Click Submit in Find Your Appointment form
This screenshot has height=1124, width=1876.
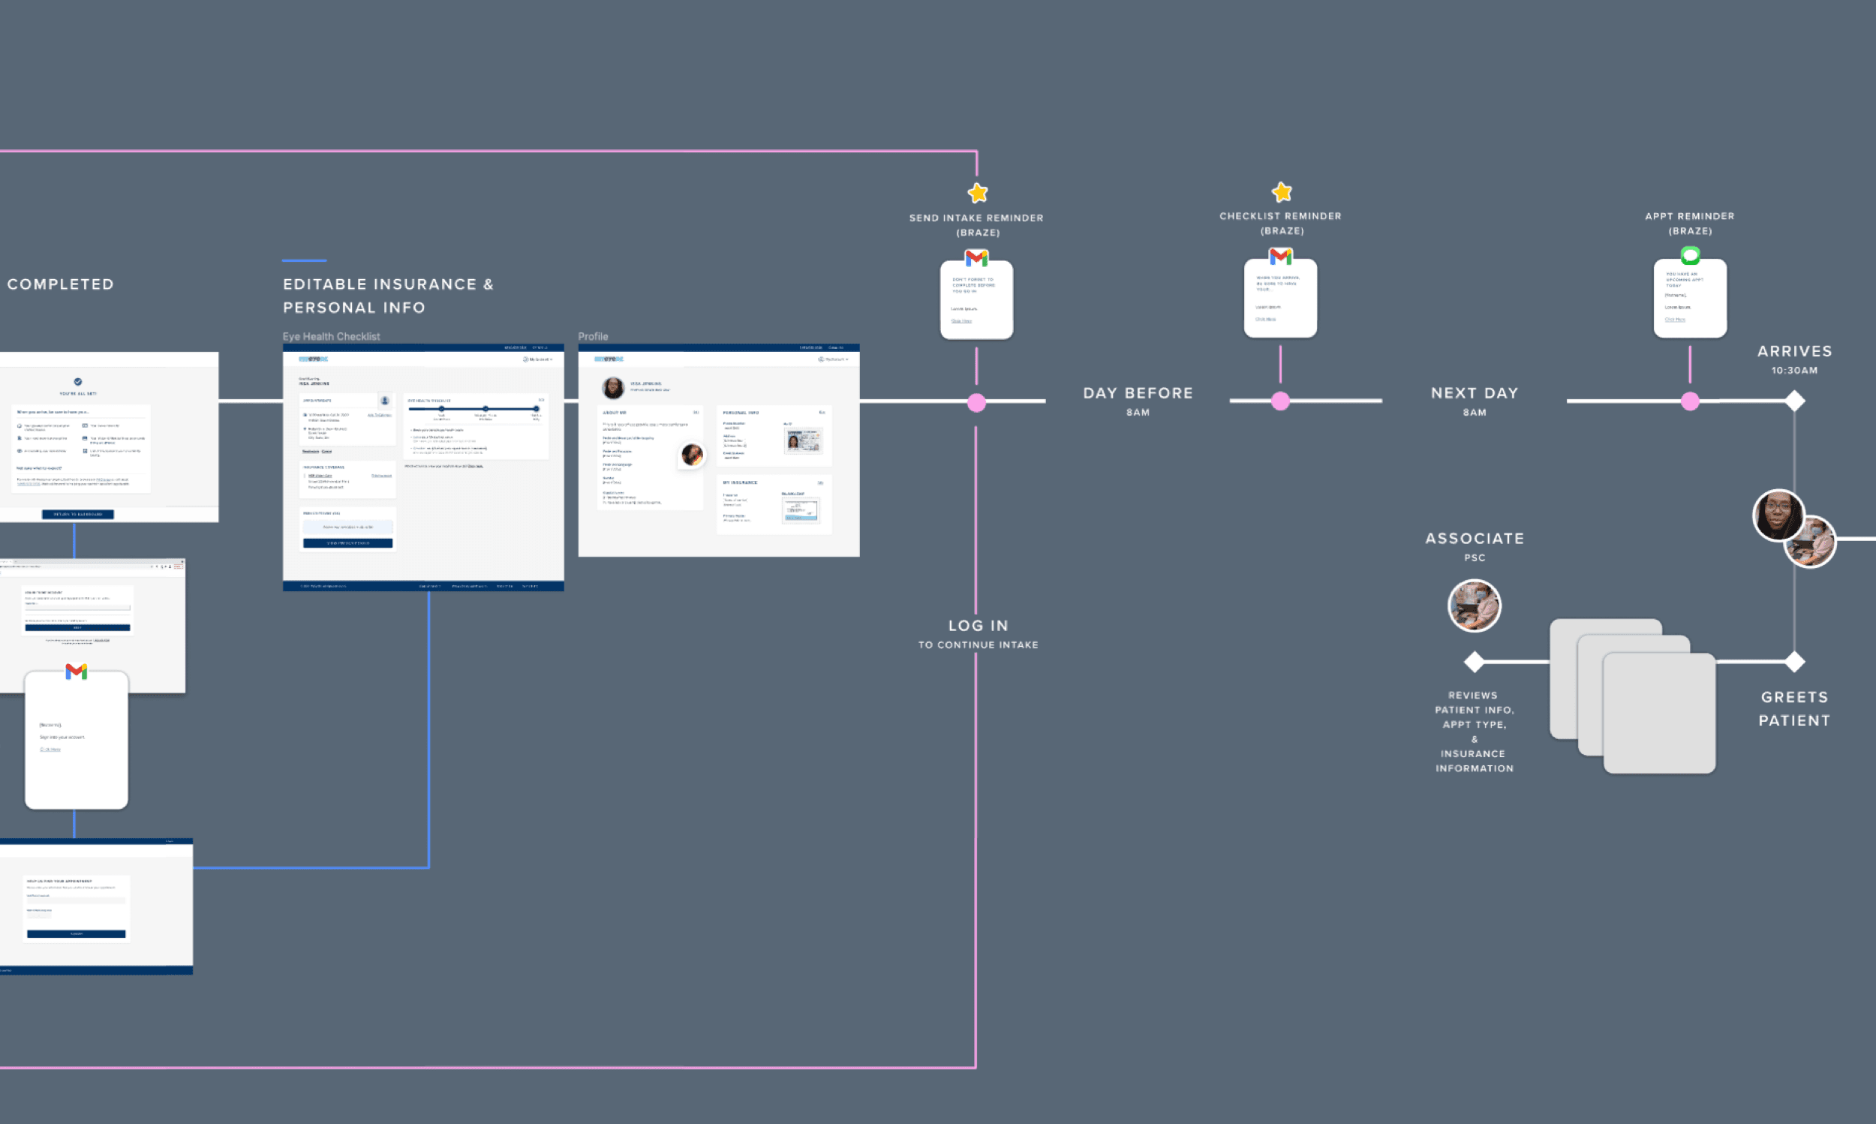point(76,934)
